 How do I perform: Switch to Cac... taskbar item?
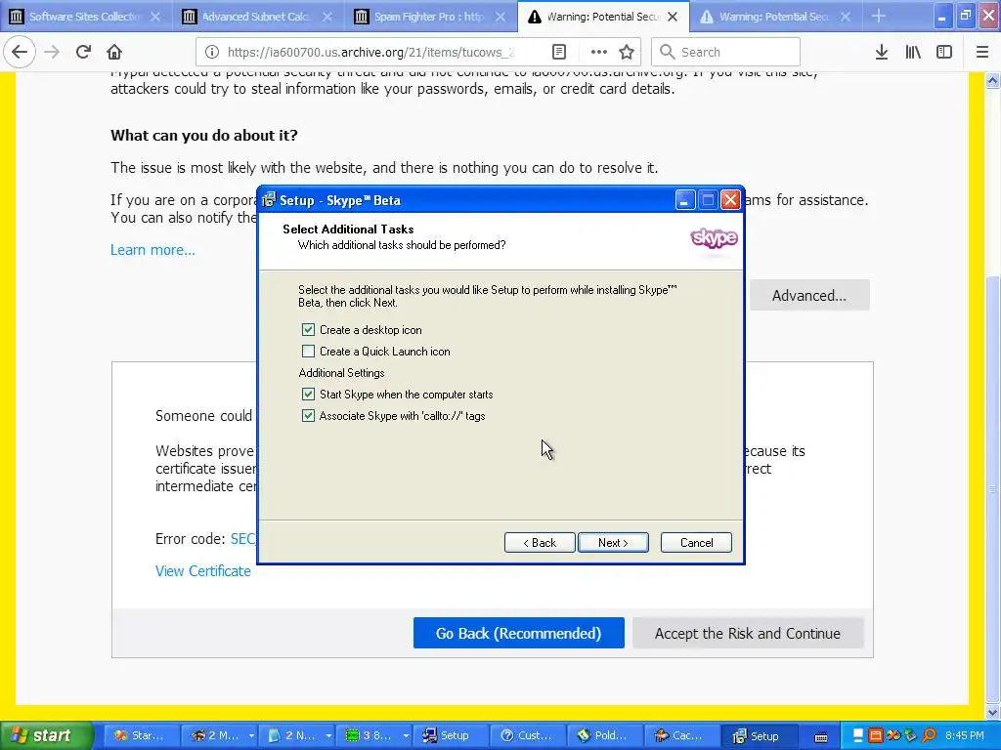(681, 735)
